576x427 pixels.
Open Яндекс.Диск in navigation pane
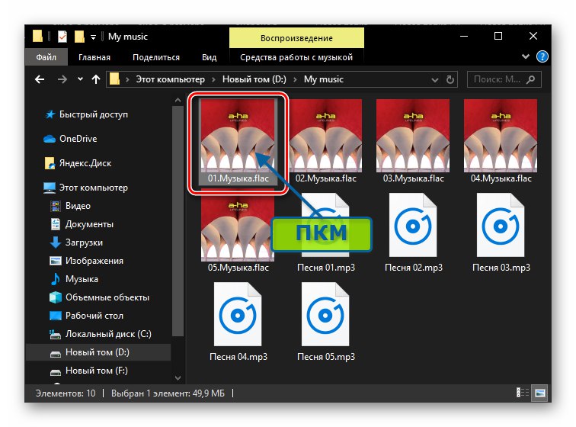click(x=85, y=163)
